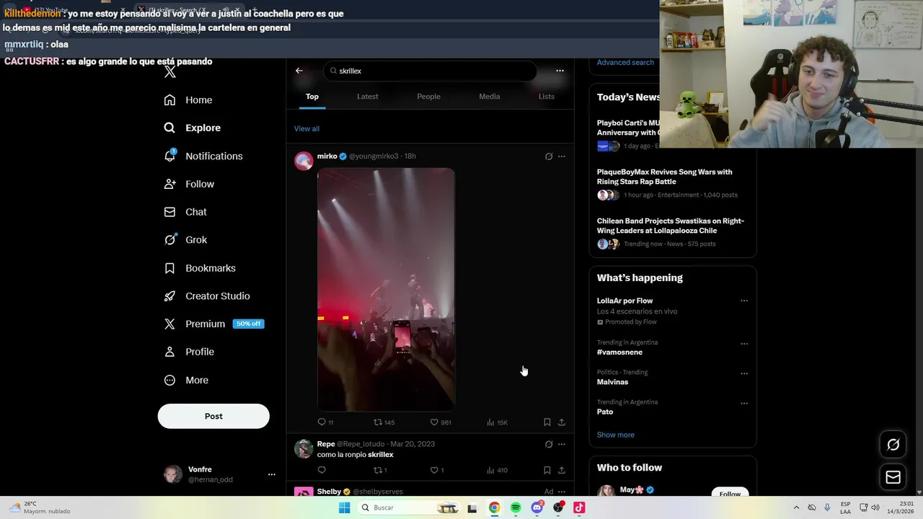Switch to the Lists tab
Image resolution: width=923 pixels, height=519 pixels.
click(x=547, y=97)
